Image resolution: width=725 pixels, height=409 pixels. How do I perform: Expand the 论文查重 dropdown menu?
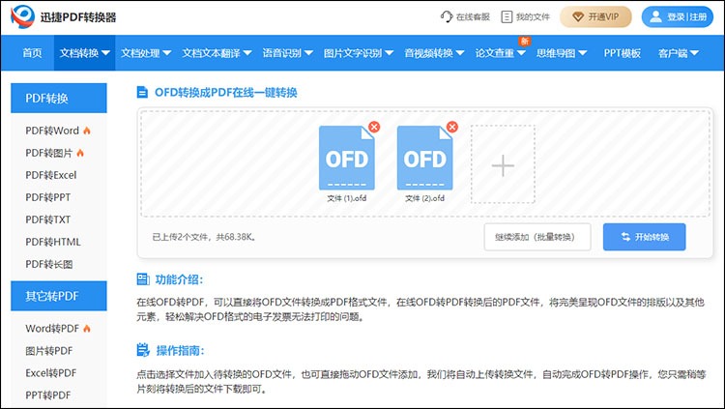(501, 53)
